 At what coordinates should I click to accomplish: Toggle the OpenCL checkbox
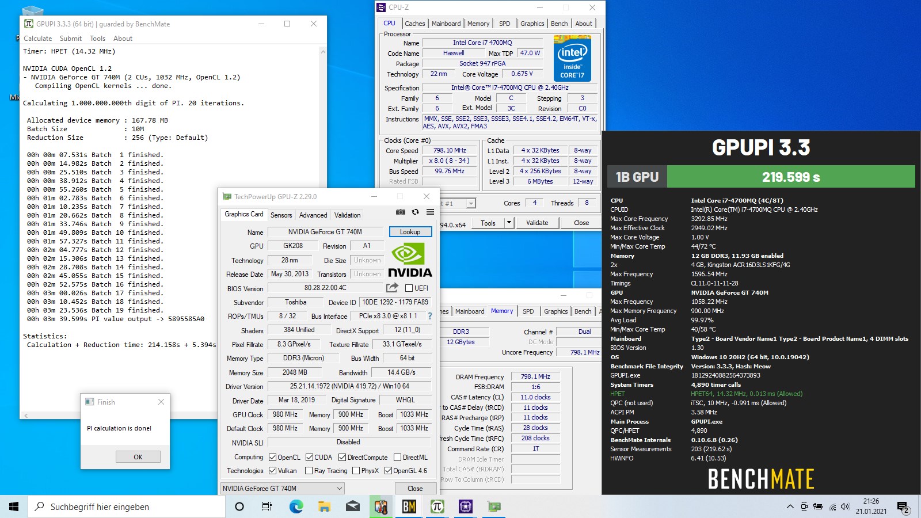click(x=273, y=457)
